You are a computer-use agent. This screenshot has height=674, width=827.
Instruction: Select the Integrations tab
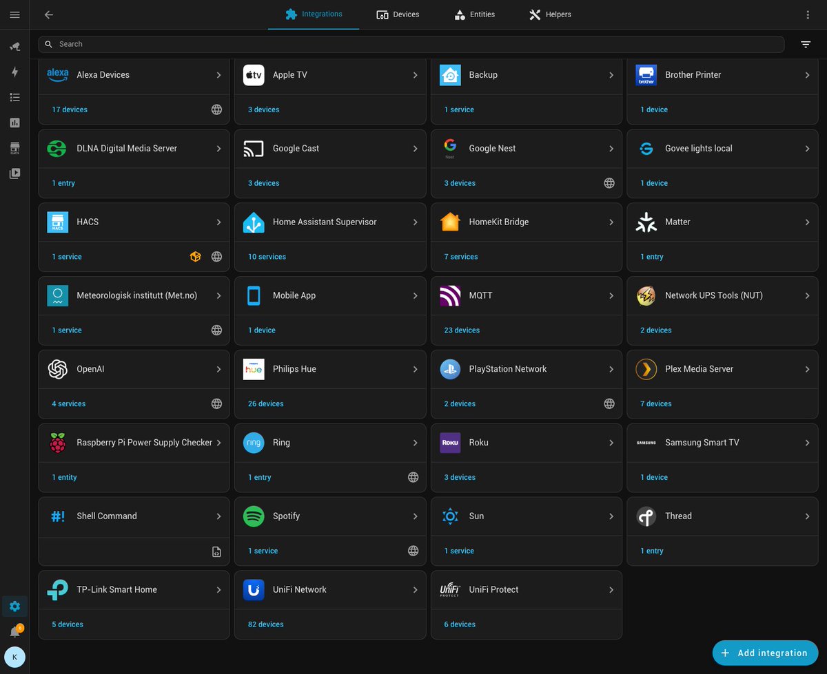pyautogui.click(x=314, y=14)
